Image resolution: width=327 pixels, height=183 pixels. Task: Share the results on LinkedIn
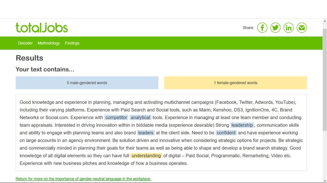[289, 28]
